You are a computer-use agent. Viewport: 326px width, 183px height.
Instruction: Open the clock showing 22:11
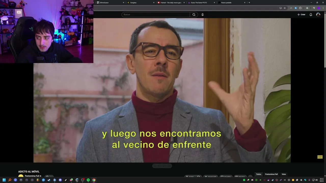coord(322,180)
